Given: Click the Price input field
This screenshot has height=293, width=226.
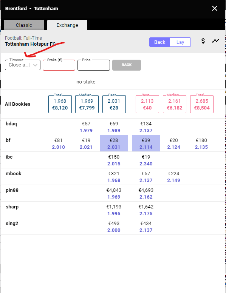Looking at the screenshot, I should pyautogui.click(x=94, y=65).
